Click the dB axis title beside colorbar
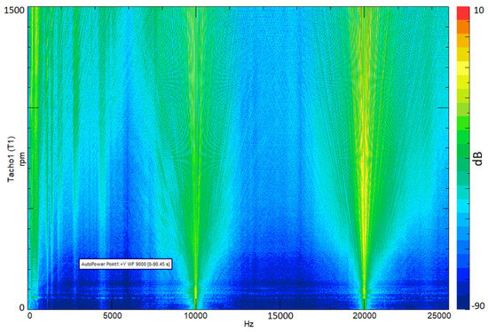The width and height of the screenshot is (488, 332). 478,158
